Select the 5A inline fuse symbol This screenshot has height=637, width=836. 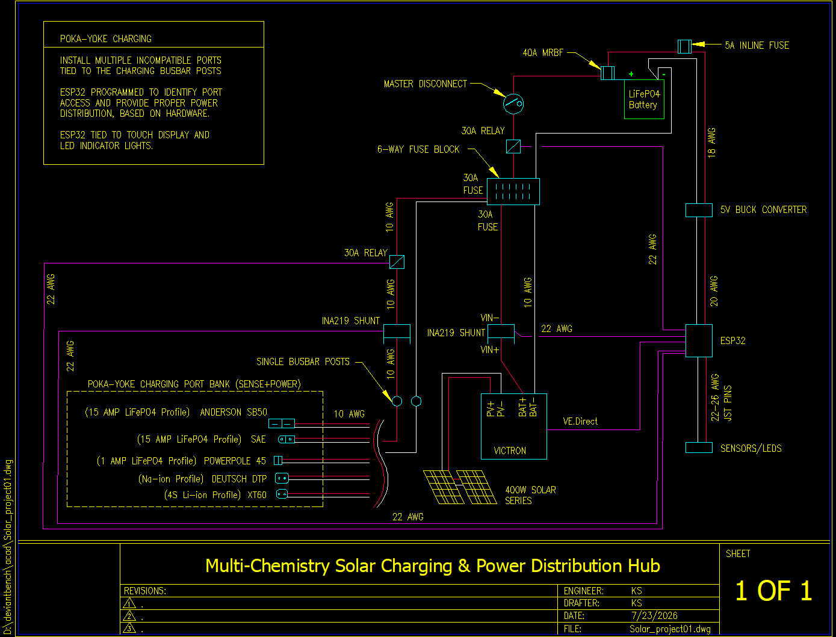[x=685, y=46]
